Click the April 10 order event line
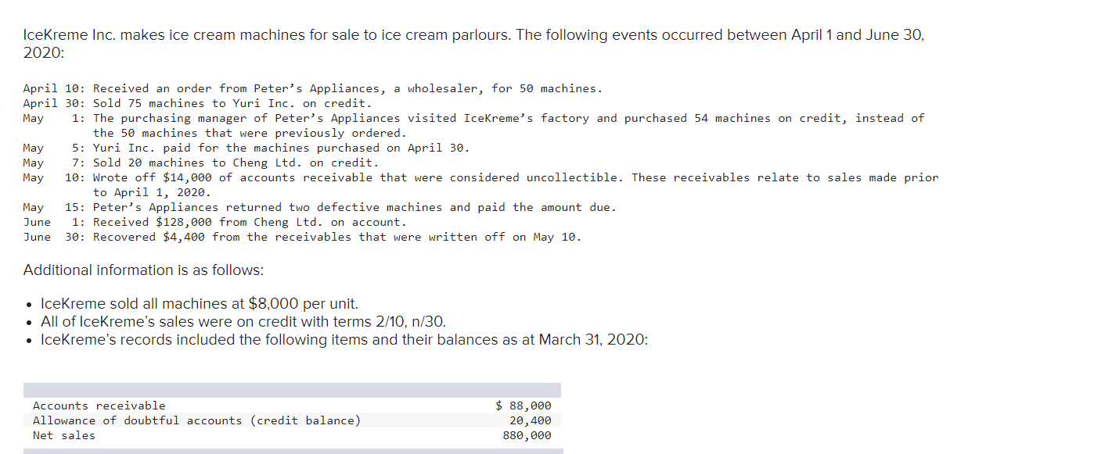 (313, 88)
